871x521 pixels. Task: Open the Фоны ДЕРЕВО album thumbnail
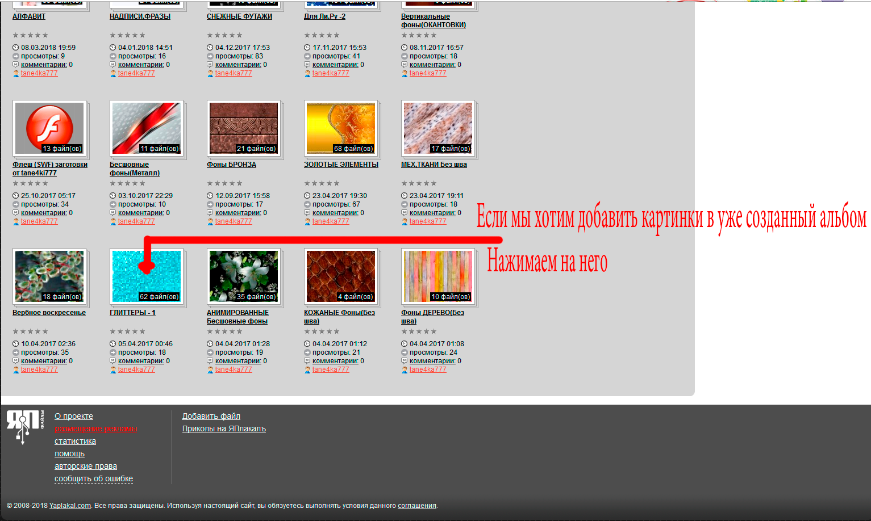[x=438, y=276]
